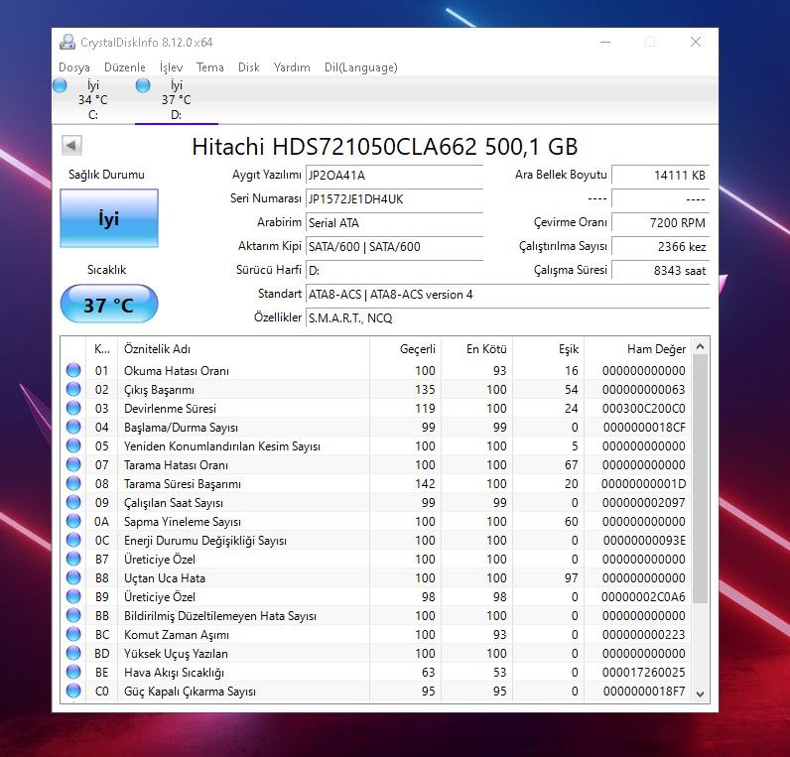Click status icon for Yeniden Konumlandırılan Kesim Sayısı
790x757 pixels.
tap(73, 445)
